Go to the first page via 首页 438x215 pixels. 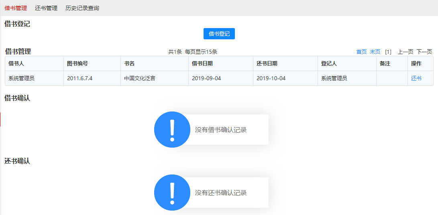361,52
